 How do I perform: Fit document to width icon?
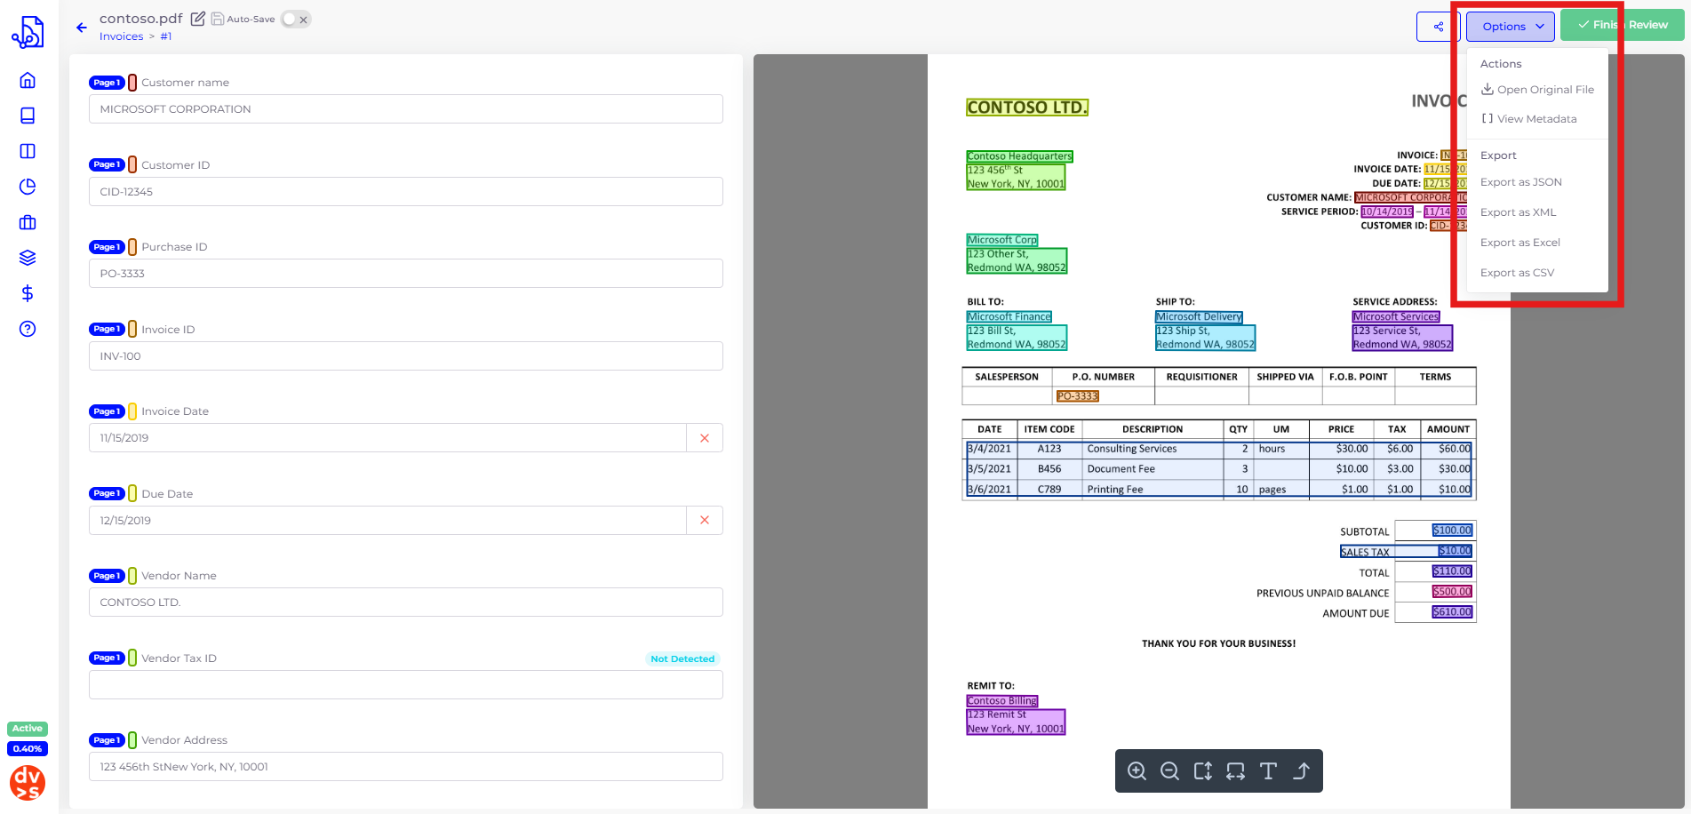point(1235,771)
